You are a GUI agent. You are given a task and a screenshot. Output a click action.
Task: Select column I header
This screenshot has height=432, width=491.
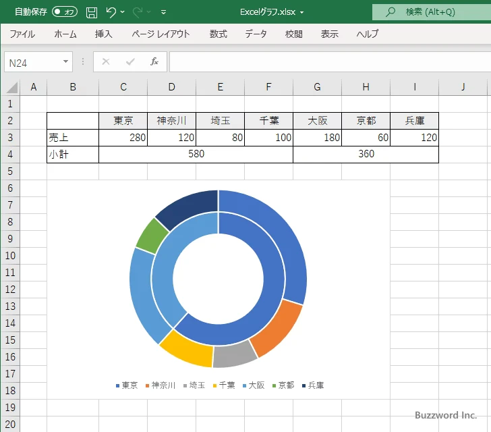coord(415,87)
